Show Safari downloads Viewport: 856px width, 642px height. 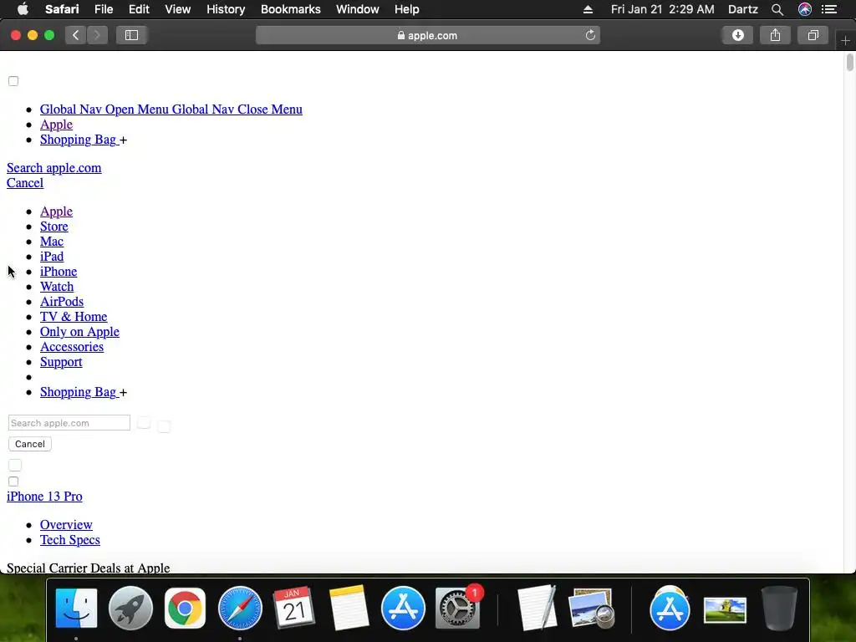click(737, 35)
